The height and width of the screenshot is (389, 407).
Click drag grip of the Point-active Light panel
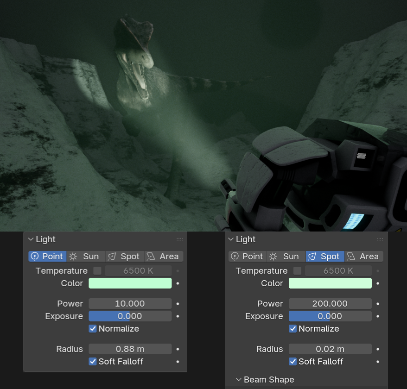click(x=180, y=239)
